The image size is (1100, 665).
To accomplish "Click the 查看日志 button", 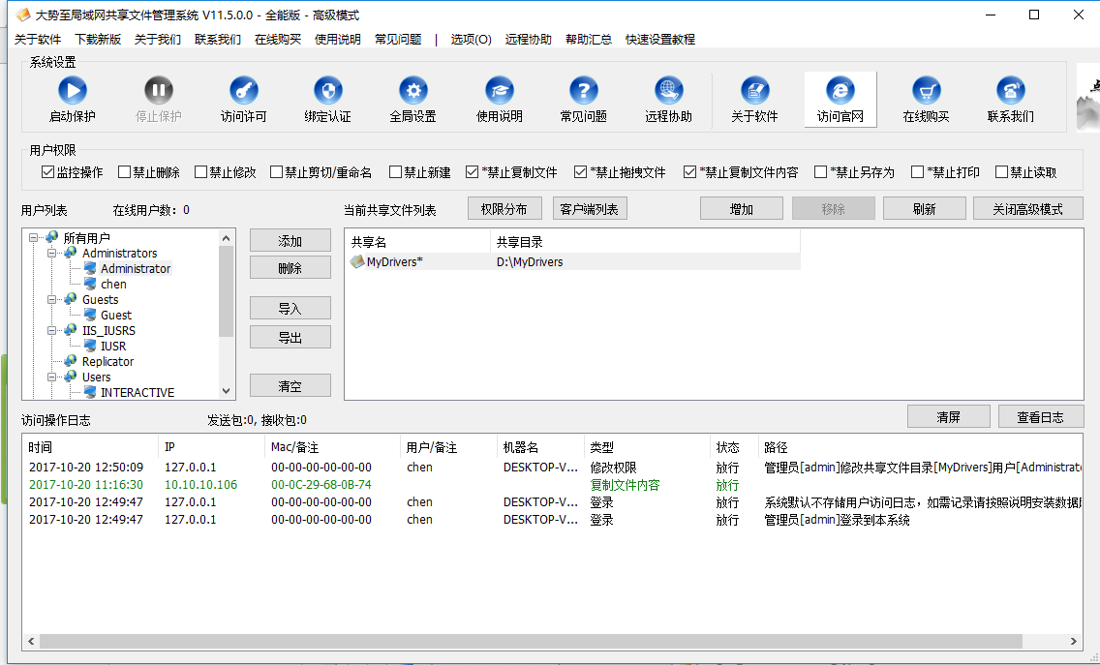I will pyautogui.click(x=1040, y=416).
